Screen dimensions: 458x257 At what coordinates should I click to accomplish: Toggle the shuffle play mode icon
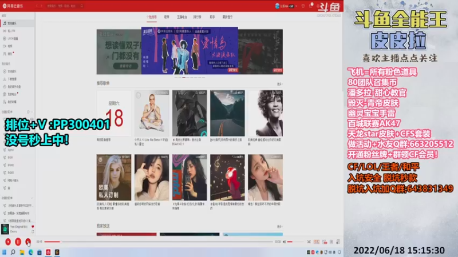[x=309, y=242]
